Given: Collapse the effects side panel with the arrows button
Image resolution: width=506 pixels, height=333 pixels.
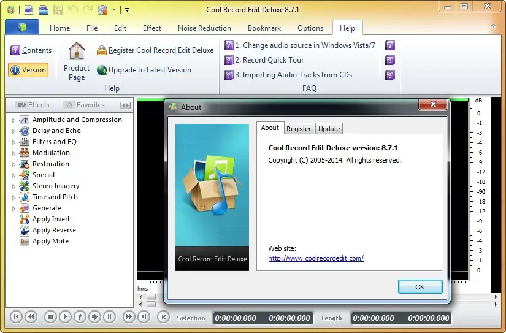Looking at the screenshot, I should (x=125, y=105).
